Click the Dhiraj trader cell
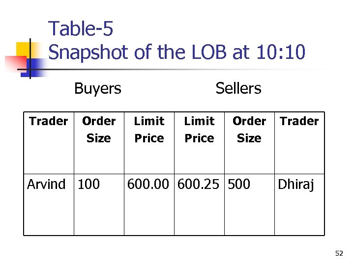Viewport: 354px width, 265px height. tap(295, 185)
